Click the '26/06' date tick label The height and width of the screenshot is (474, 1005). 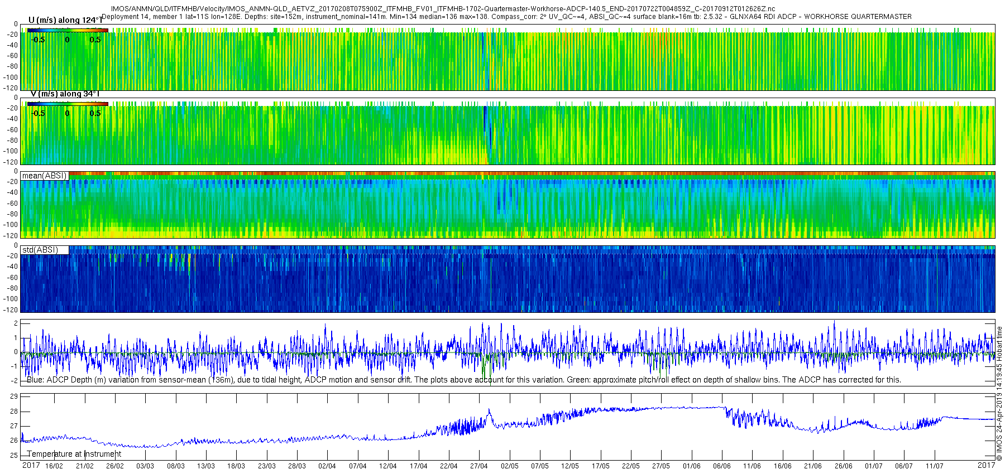point(844,466)
